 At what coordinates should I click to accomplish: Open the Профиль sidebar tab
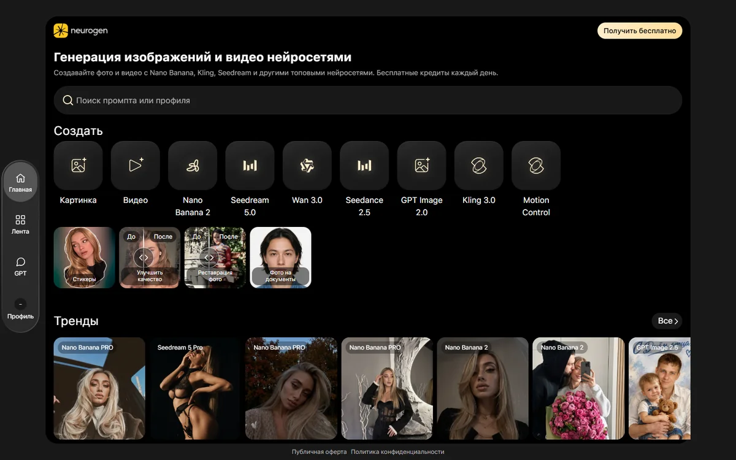[20, 309]
